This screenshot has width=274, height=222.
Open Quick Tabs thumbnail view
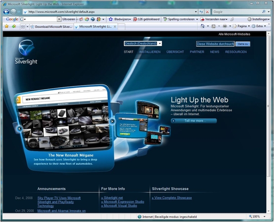pyautogui.click(x=23, y=27)
